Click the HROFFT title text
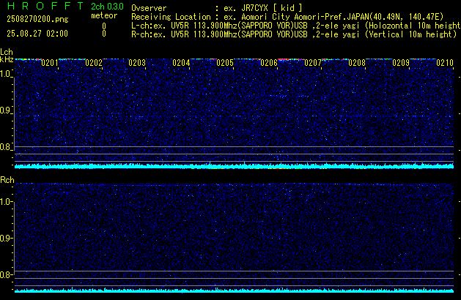Viewport: 461px width, 300px height. pos(45,6)
